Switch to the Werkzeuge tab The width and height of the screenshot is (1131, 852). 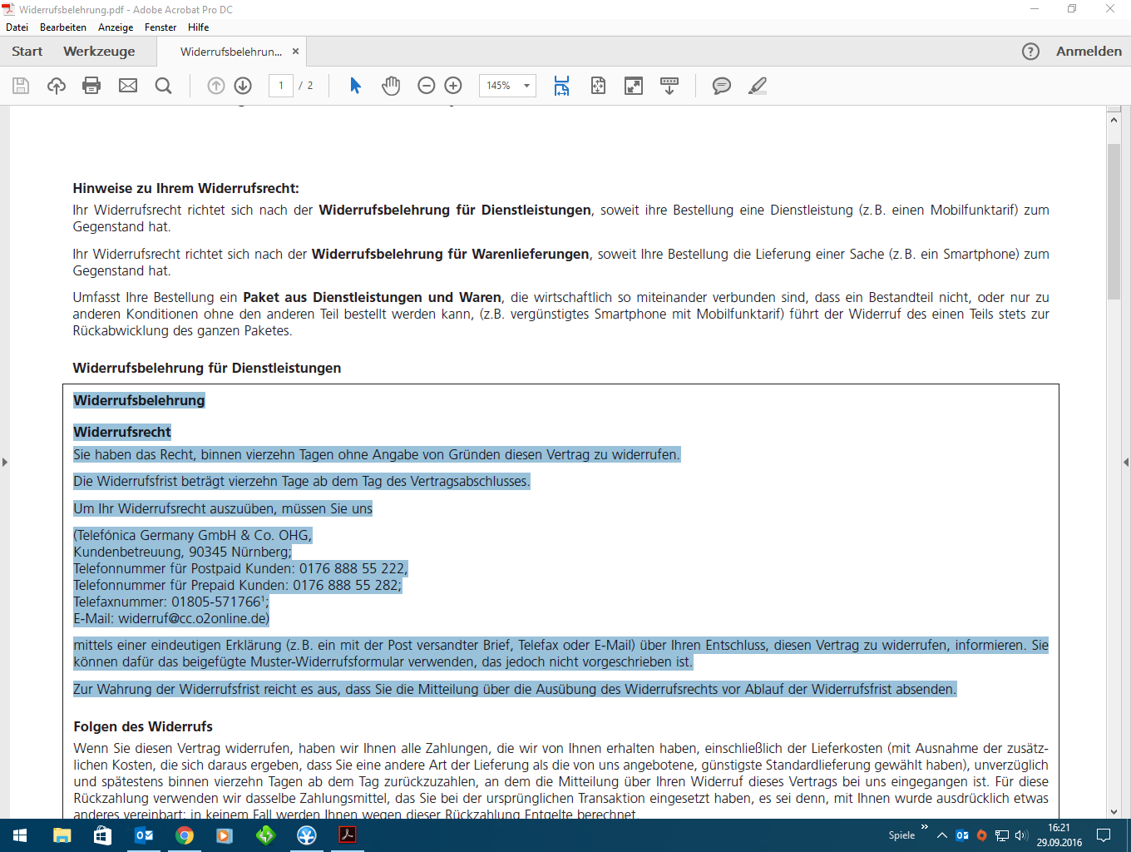point(99,52)
